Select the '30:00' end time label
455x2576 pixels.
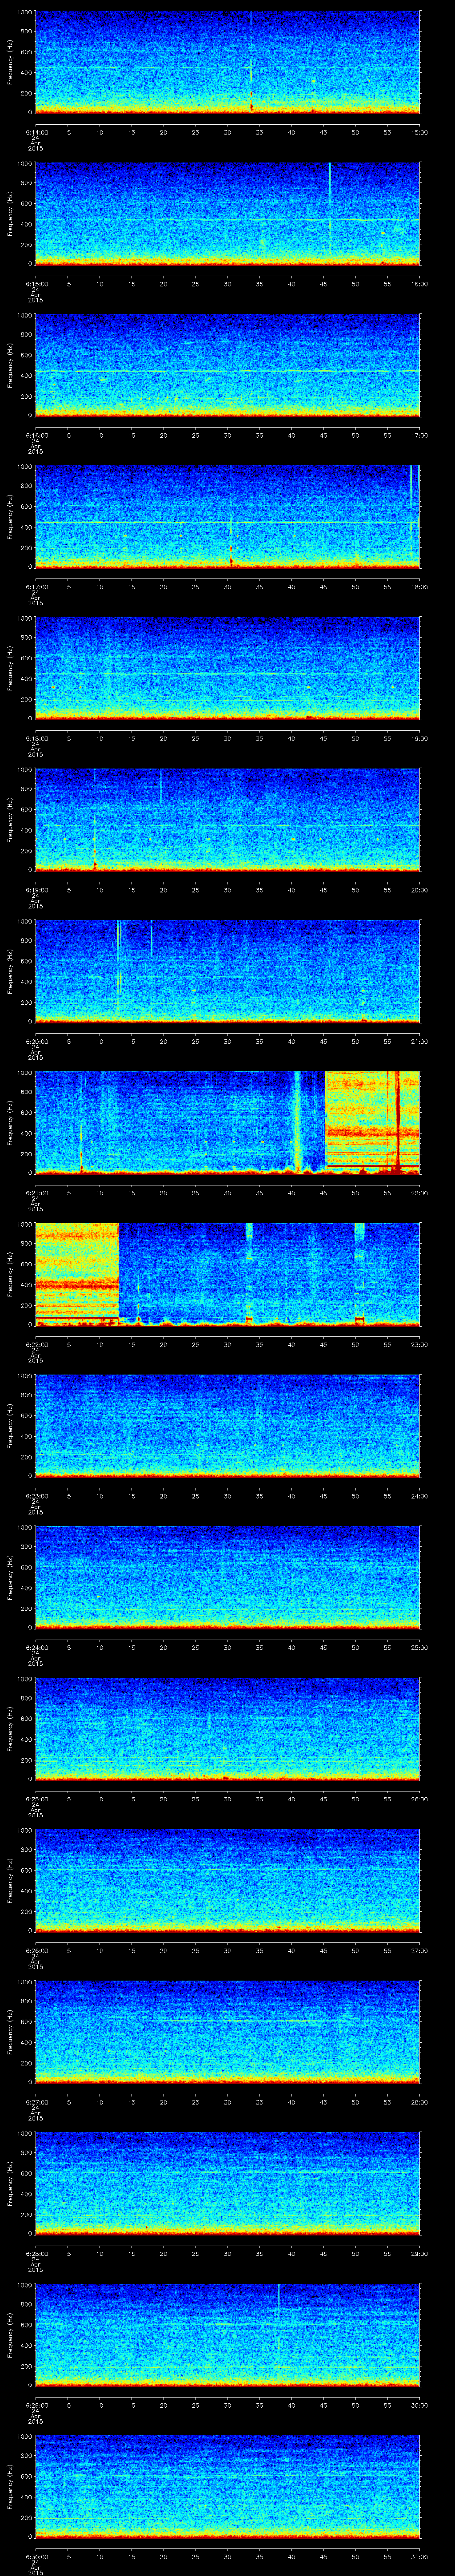click(x=419, y=2405)
